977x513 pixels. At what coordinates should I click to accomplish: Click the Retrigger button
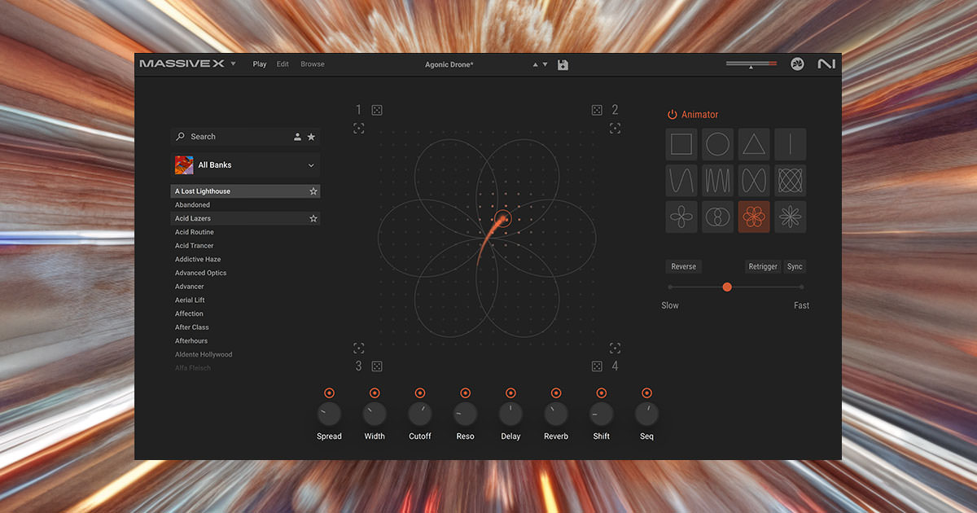coord(763,266)
